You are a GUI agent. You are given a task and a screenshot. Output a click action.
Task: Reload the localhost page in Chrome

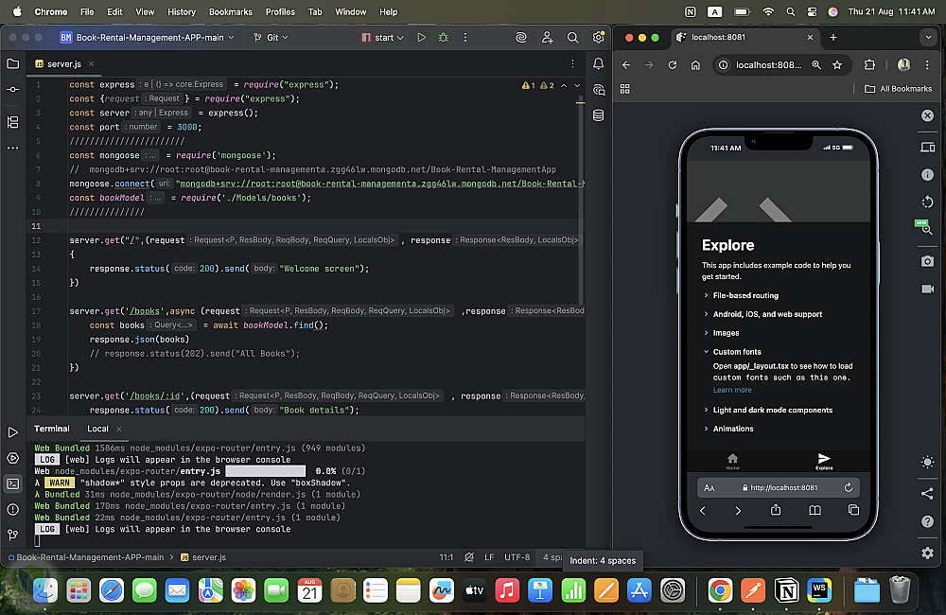(x=672, y=65)
